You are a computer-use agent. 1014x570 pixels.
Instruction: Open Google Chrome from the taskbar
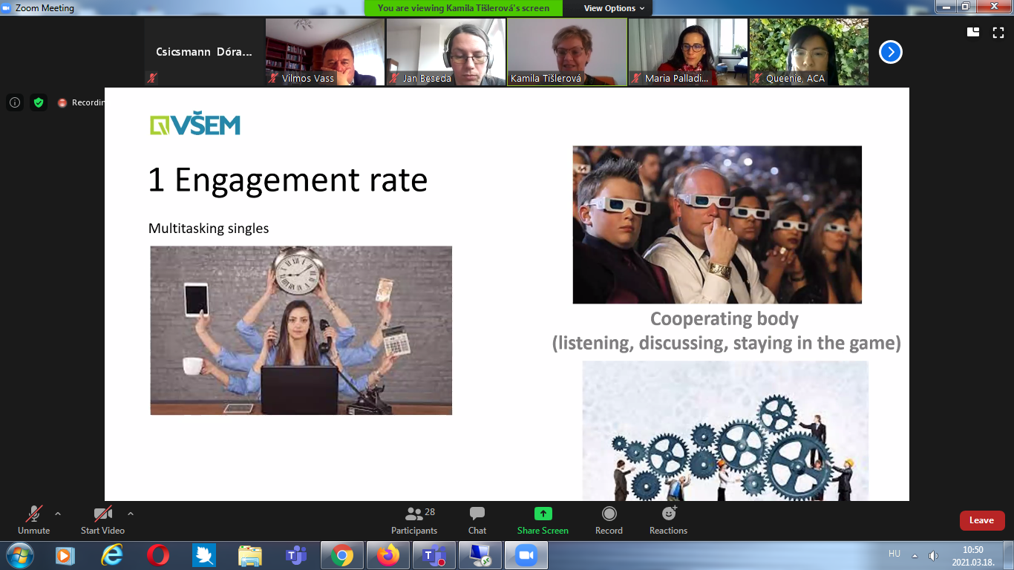coord(341,555)
